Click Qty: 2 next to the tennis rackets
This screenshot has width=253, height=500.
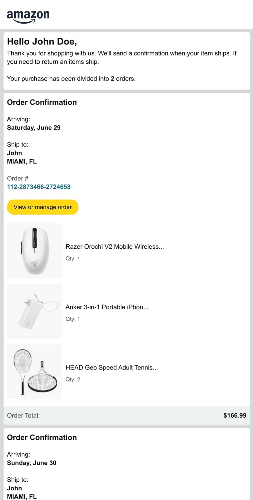tap(73, 379)
